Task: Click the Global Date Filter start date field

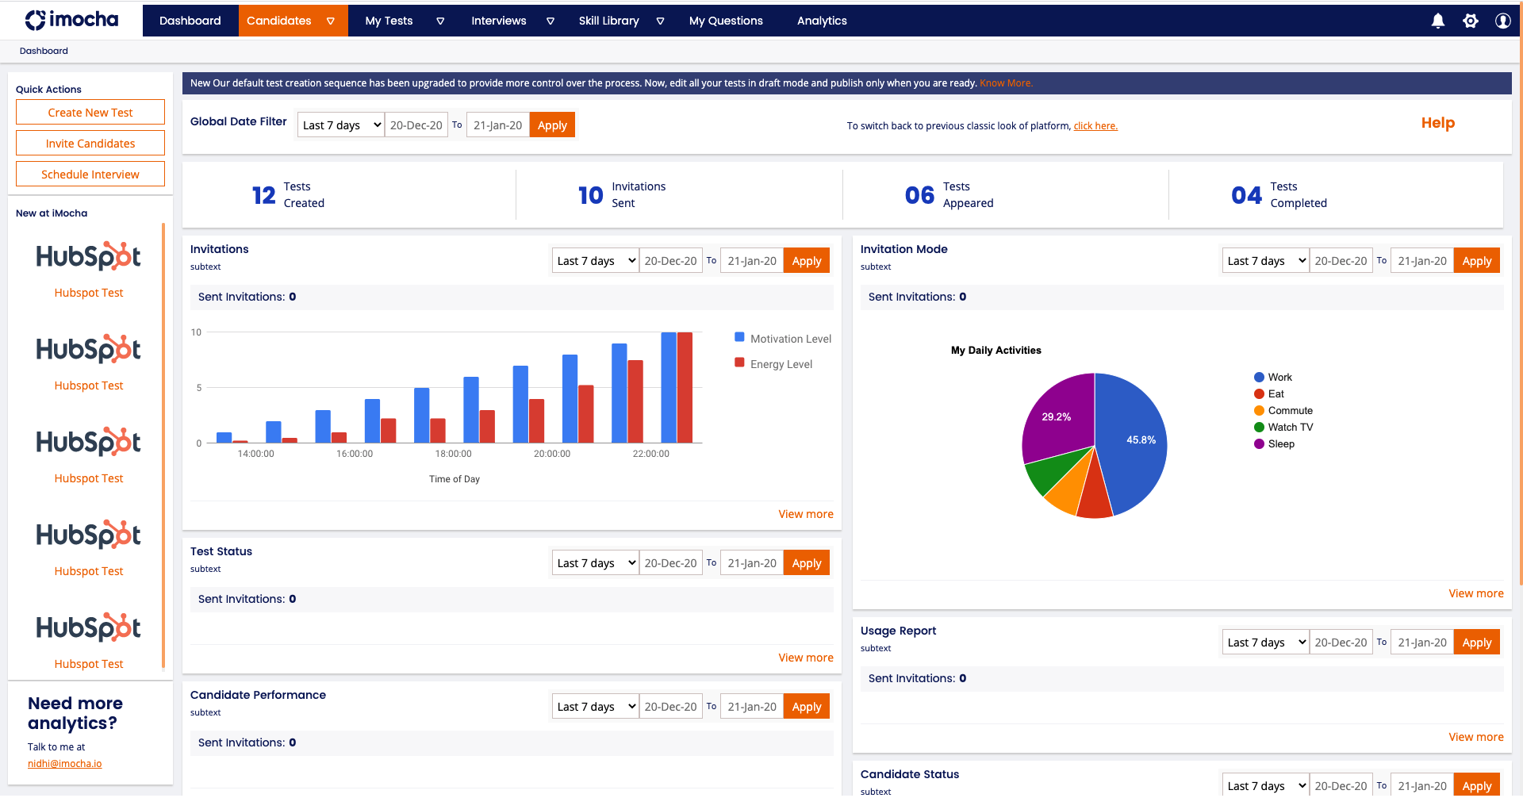Action: 416,125
